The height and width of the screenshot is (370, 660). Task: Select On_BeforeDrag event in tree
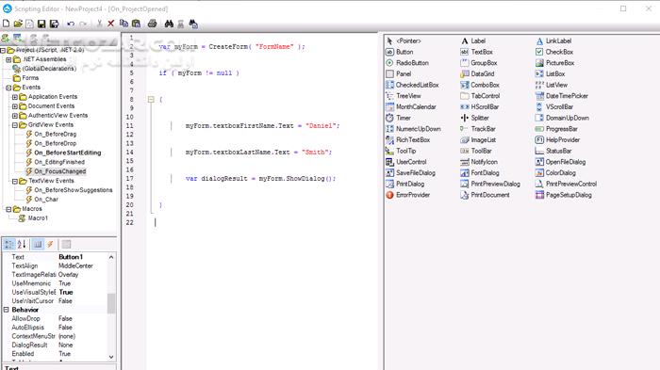tap(55, 134)
